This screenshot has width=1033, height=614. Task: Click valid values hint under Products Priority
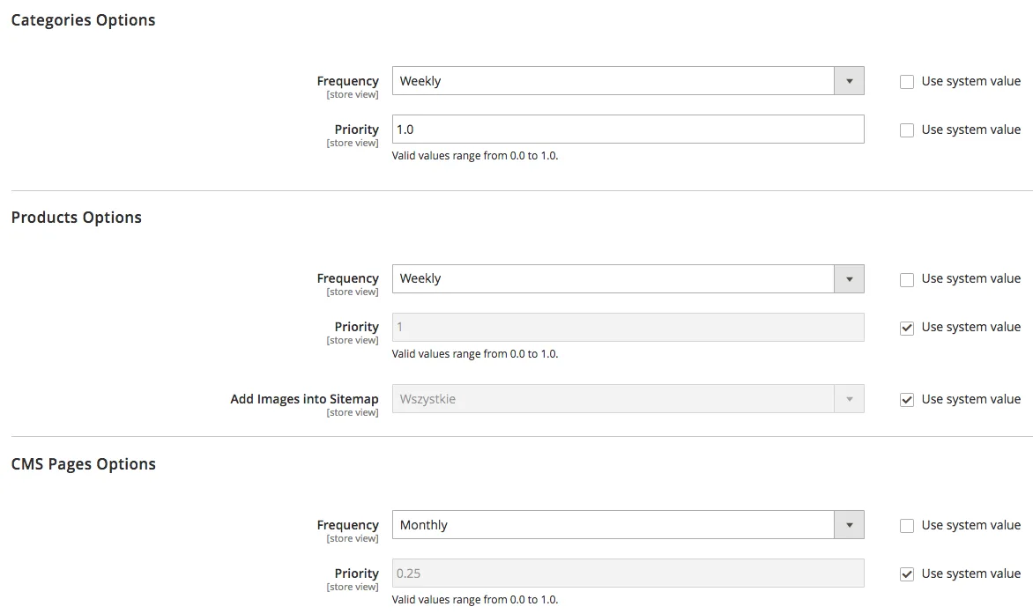pyautogui.click(x=475, y=354)
